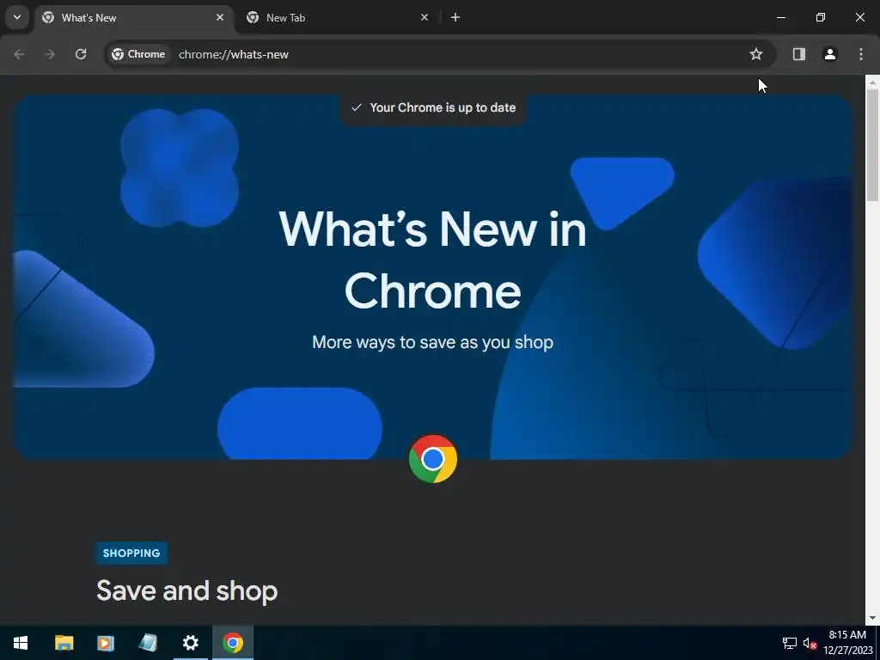The width and height of the screenshot is (880, 660).
Task: View site info via Chrome chip
Action: [x=138, y=54]
